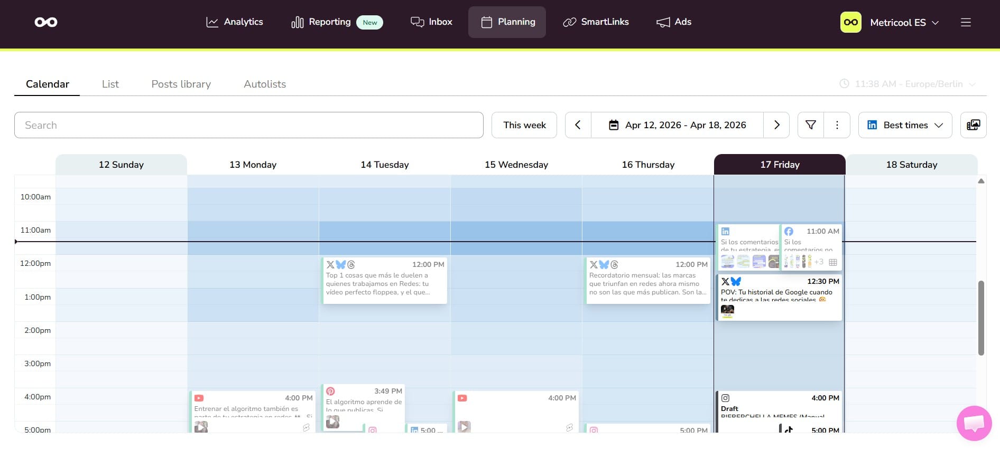Click the thumbnail on the 12:30 PM post
This screenshot has width=1000, height=450.
tap(728, 311)
